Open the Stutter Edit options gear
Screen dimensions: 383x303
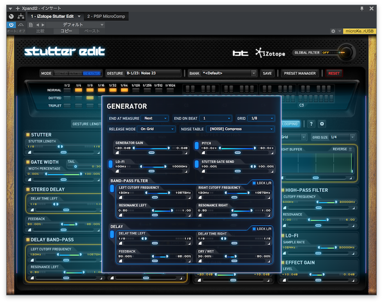click(322, 124)
